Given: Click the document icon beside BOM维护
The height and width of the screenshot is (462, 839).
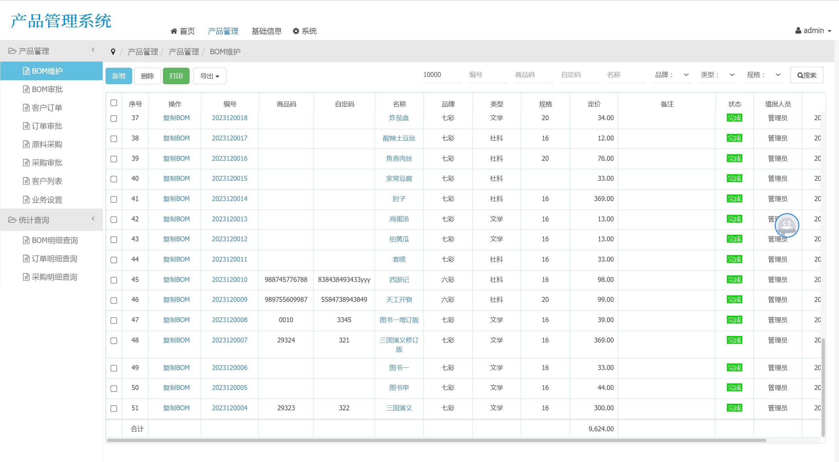Looking at the screenshot, I should [x=26, y=71].
